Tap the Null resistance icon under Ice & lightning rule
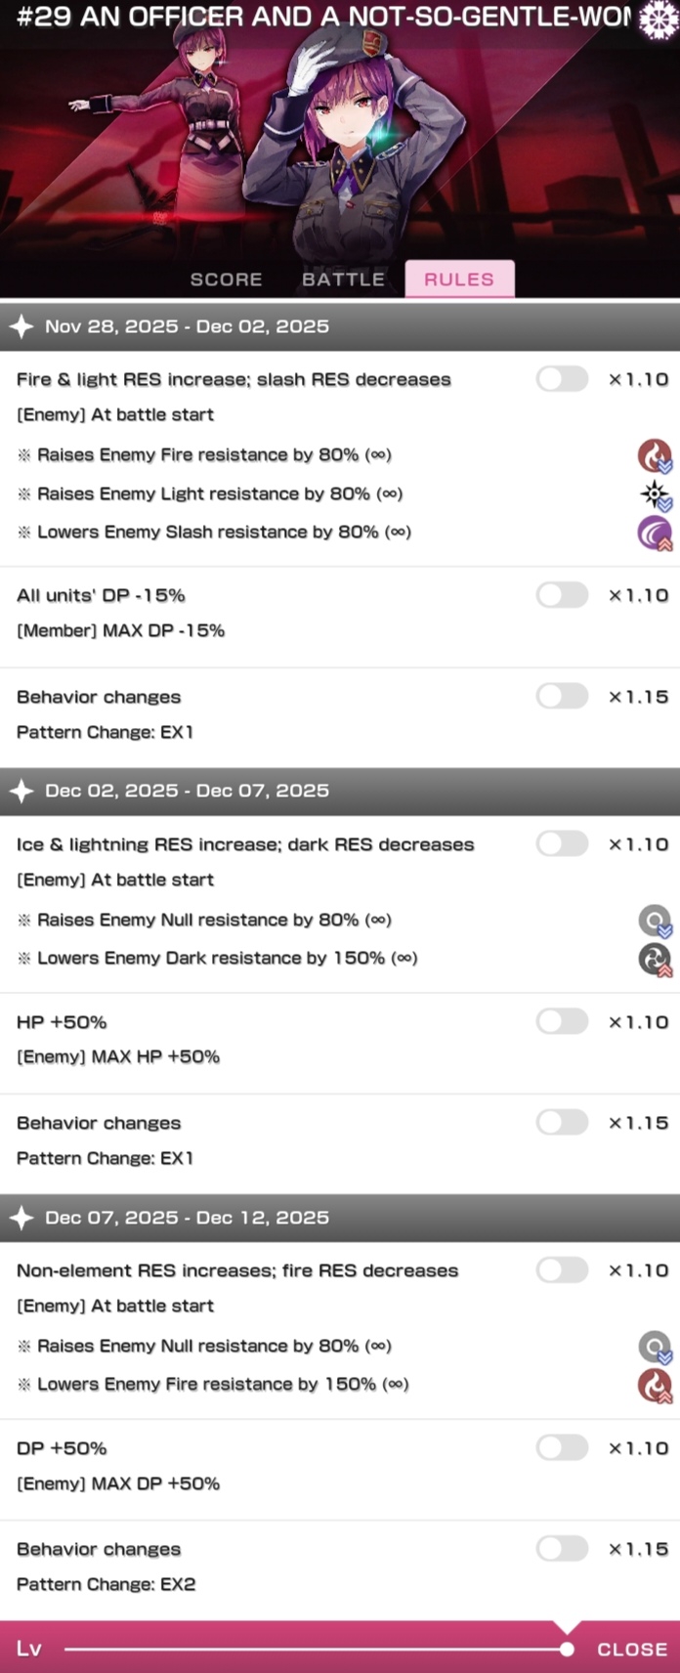 click(x=655, y=921)
